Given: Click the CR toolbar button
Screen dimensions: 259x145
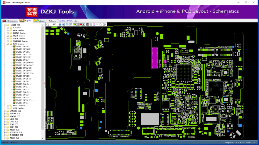Looking at the screenshot, I should point(97,25).
